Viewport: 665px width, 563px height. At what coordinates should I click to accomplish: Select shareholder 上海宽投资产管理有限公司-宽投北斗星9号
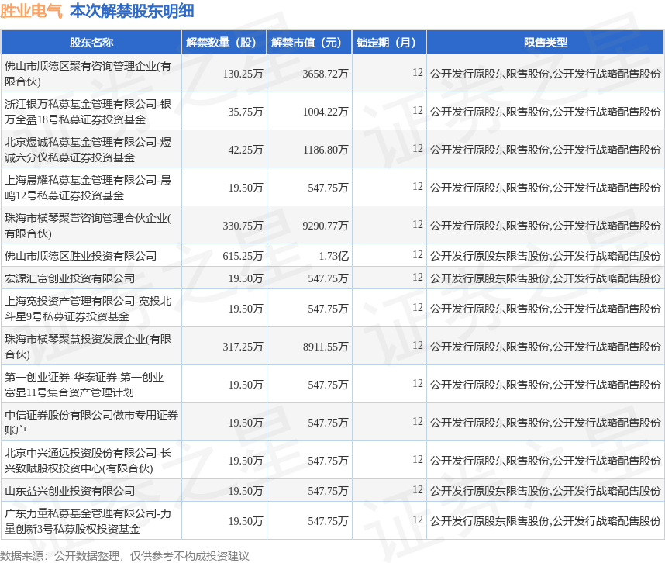[x=88, y=309]
